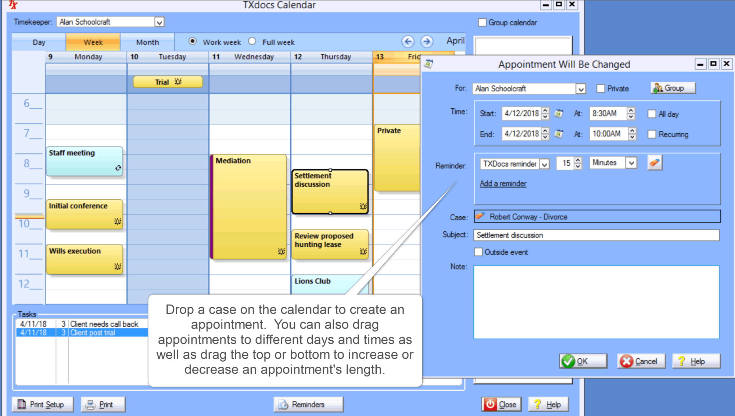Click the case icon beside Robert Conway - Divorce
This screenshot has height=416, width=735.
click(x=480, y=217)
